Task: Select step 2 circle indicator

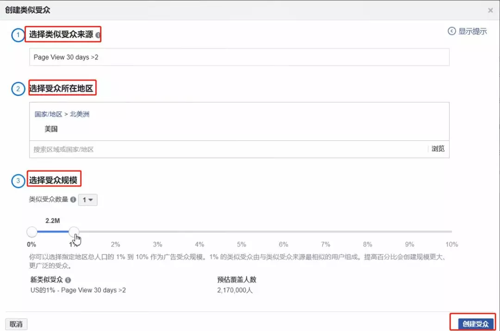Action: pyautogui.click(x=18, y=88)
